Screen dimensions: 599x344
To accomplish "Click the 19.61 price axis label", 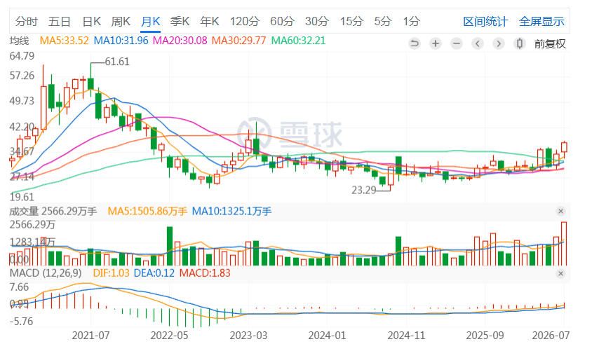I will [x=22, y=197].
